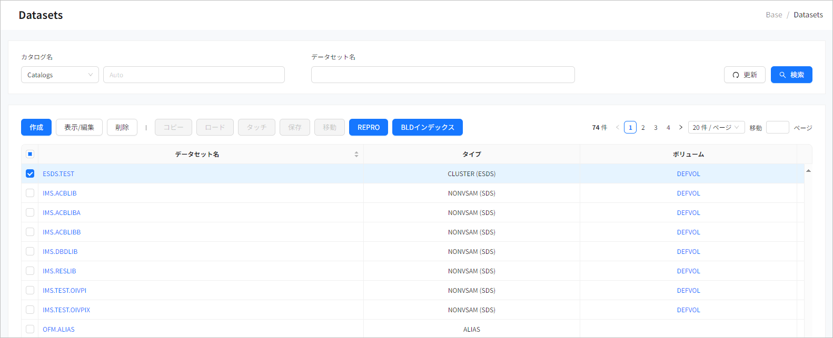The height and width of the screenshot is (338, 833).
Task: Open the Catalogs dropdown
Action: (x=60, y=75)
